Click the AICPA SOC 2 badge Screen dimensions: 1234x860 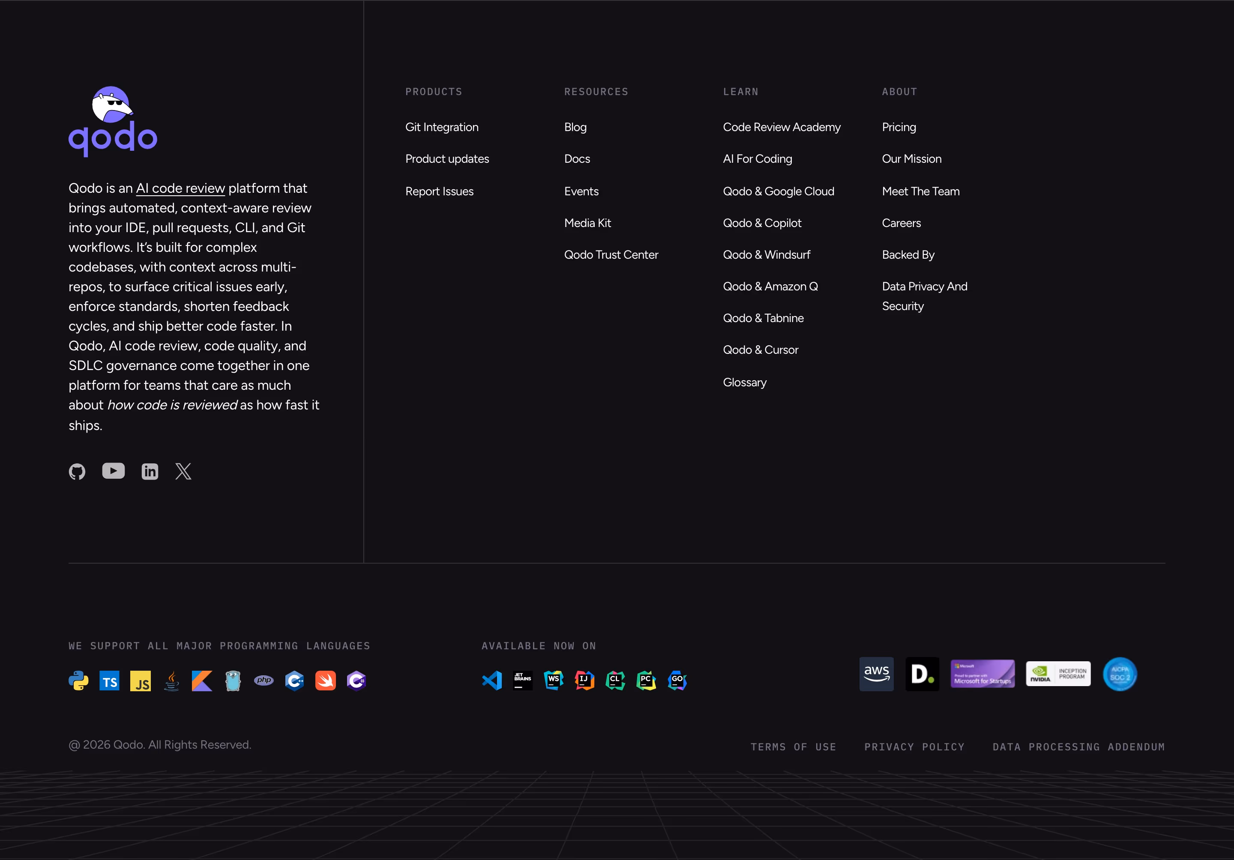coord(1120,674)
